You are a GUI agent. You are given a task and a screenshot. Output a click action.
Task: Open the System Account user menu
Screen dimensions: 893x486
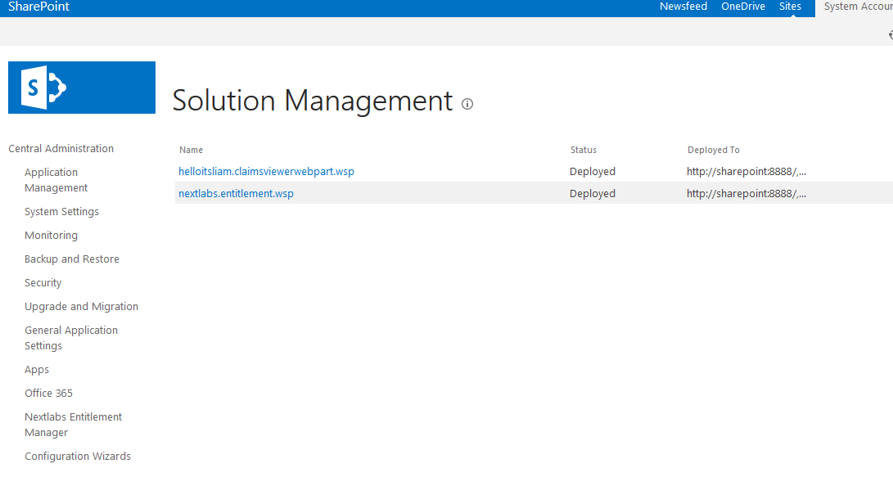858,7
